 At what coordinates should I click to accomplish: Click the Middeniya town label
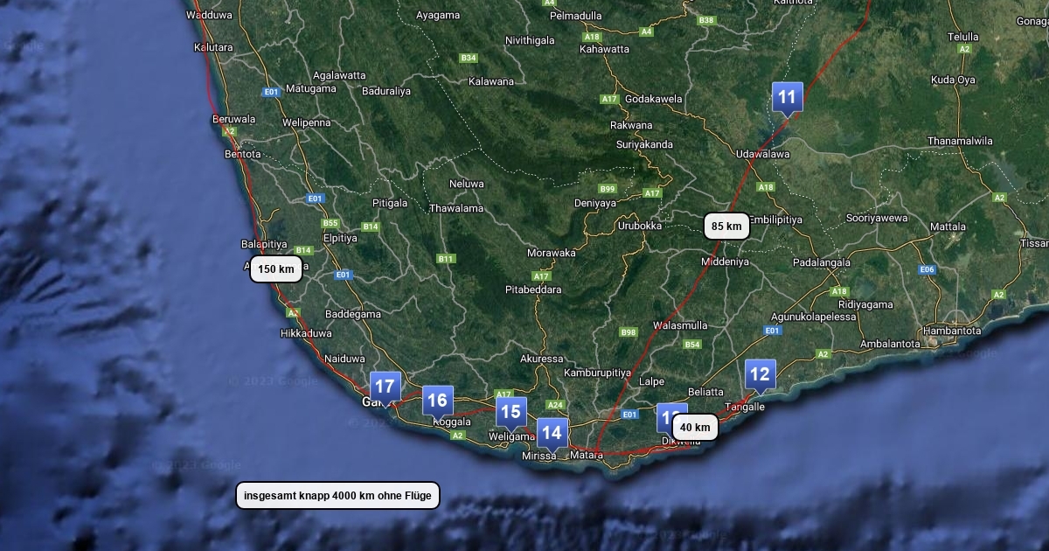(x=726, y=262)
